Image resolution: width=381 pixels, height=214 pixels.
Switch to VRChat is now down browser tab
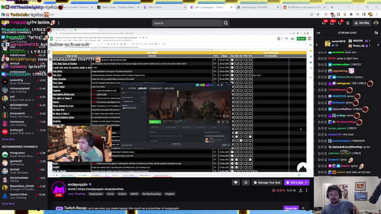(304, 7)
